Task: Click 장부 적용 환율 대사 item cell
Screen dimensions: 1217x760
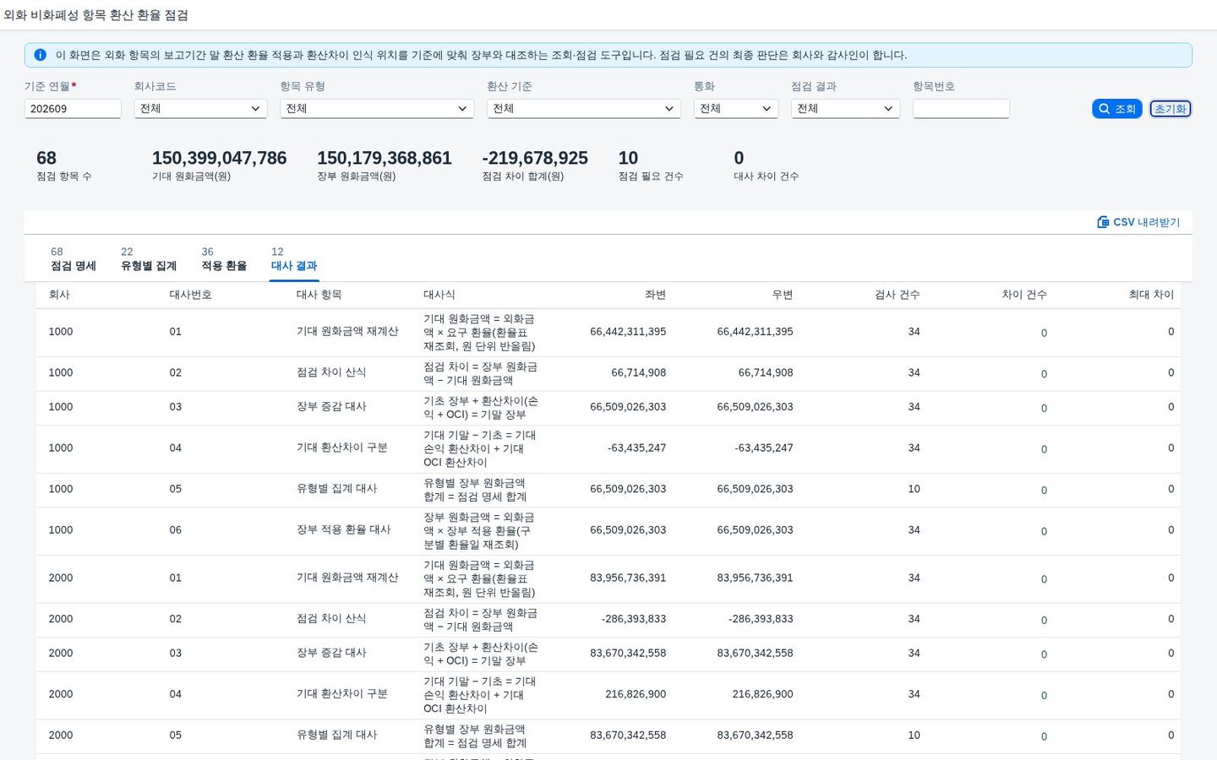Action: point(344,530)
